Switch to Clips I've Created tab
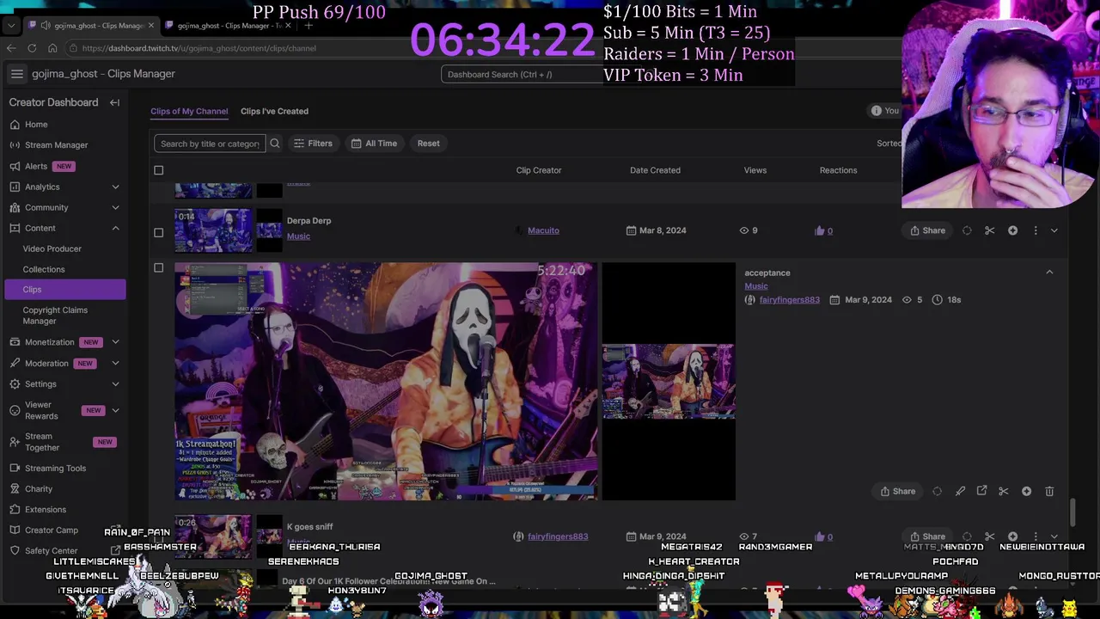The height and width of the screenshot is (619, 1100). pos(274,111)
